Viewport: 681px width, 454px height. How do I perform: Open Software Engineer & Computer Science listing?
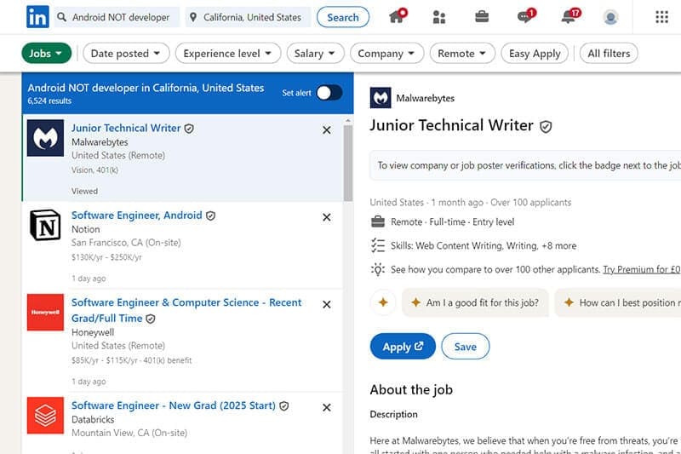[x=186, y=310]
